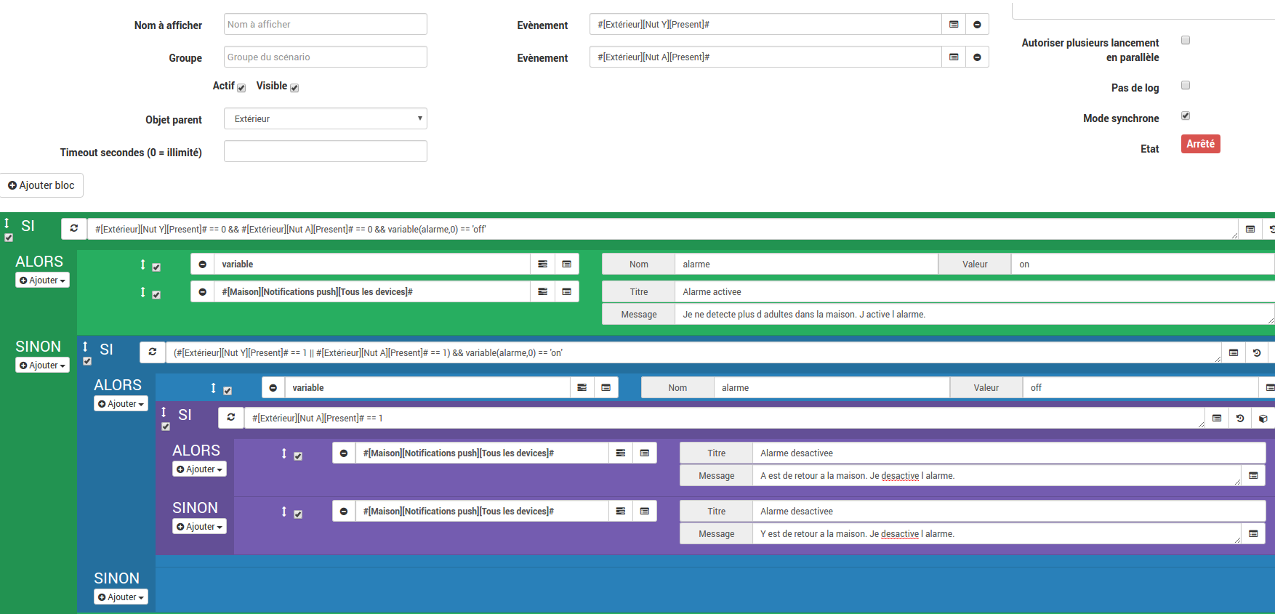Viewport: 1275px width, 614px height.
Task: Enable 'Autoriser plusieurs lancement en parallèle'
Action: pos(1186,40)
